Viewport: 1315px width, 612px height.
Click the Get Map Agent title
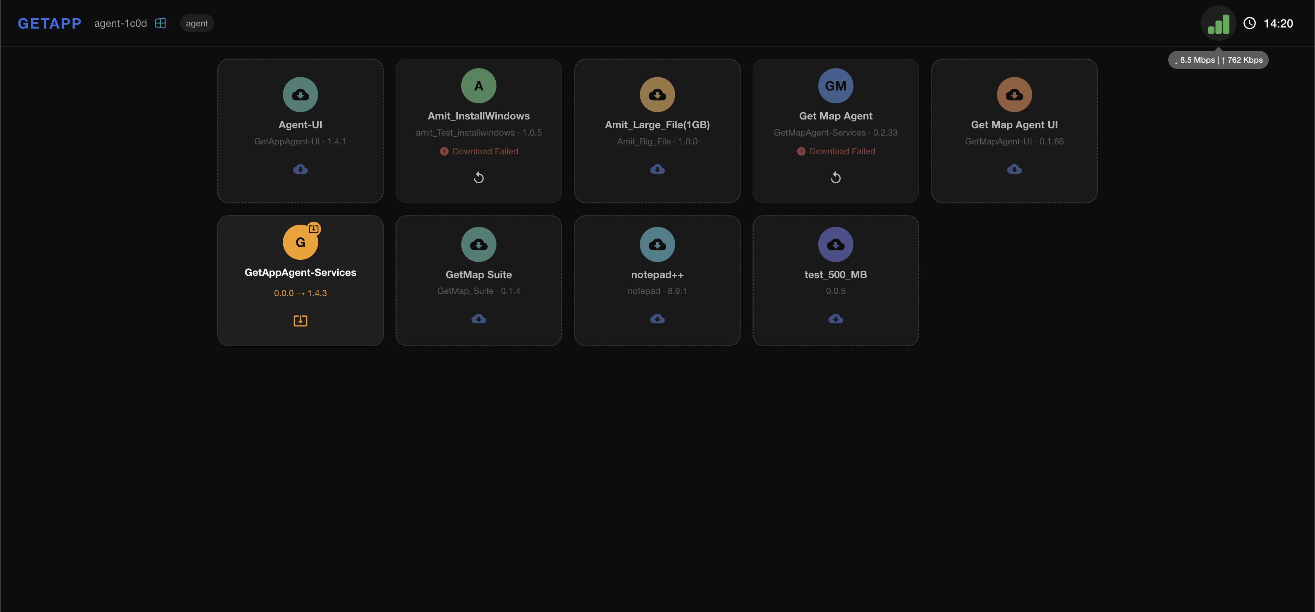click(835, 116)
